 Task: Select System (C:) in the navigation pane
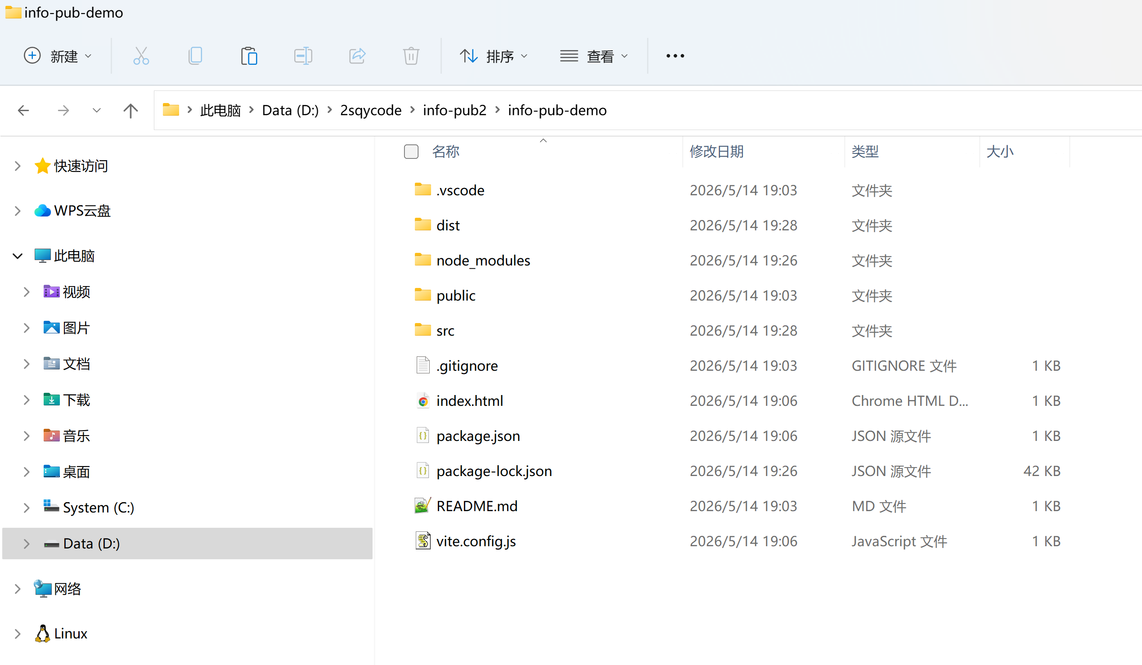click(x=99, y=508)
